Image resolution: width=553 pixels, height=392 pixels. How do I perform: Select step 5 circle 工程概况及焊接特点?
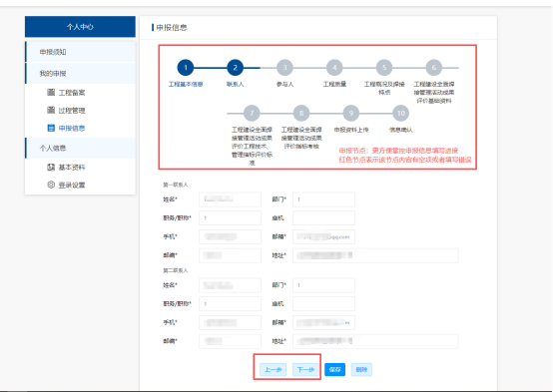click(x=384, y=68)
